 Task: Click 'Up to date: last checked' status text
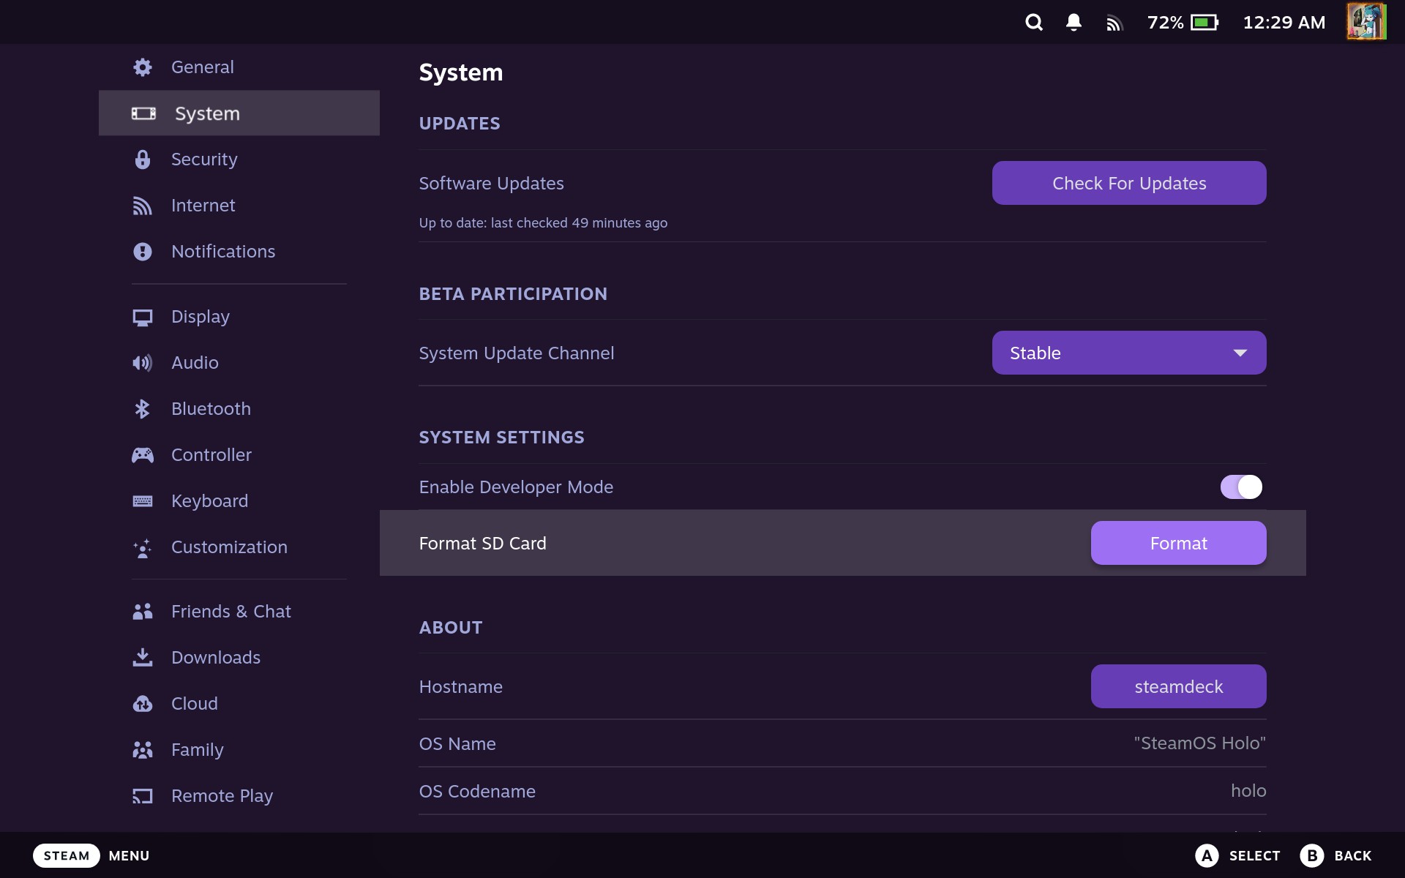coord(543,223)
